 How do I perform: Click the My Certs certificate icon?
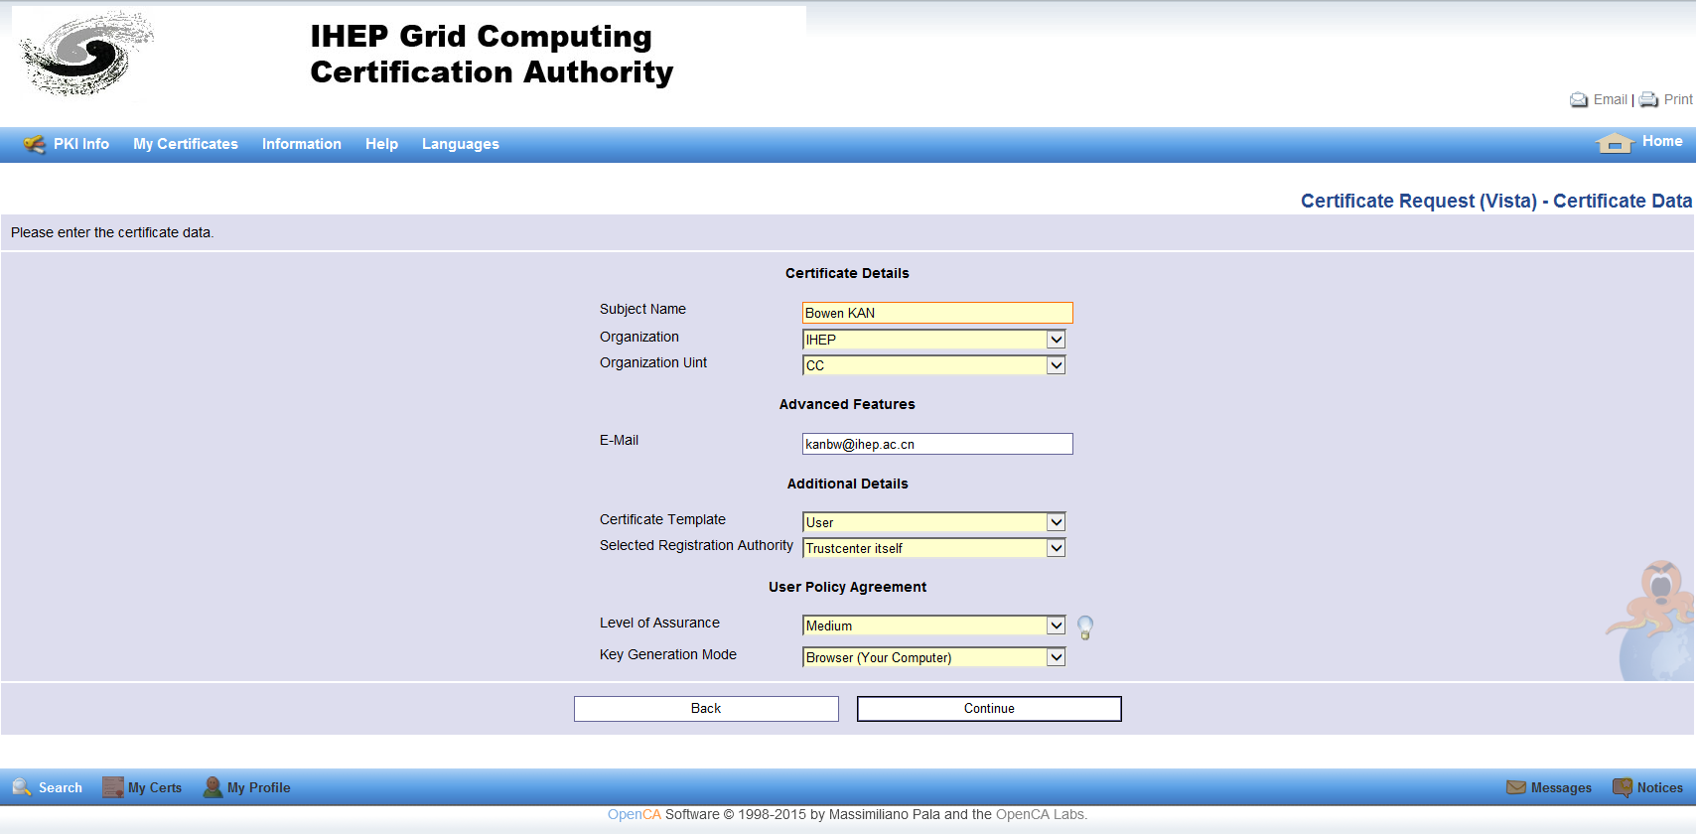coord(113,787)
